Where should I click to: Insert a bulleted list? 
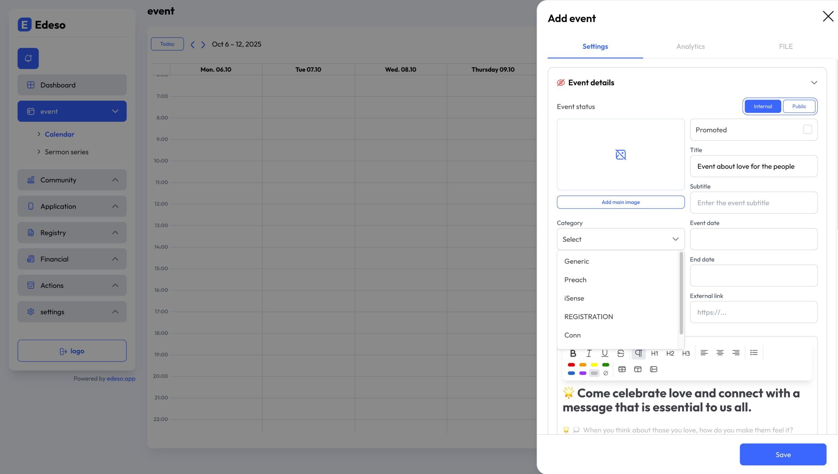coord(754,353)
